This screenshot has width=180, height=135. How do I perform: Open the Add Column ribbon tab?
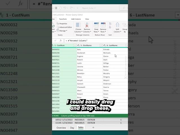click(76, 19)
